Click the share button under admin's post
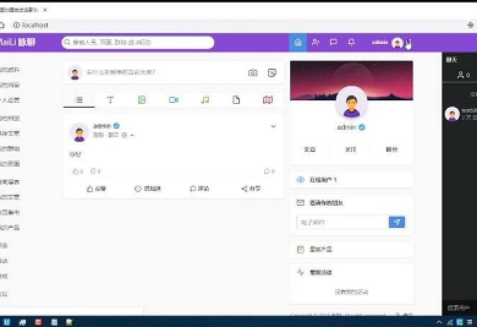 point(251,189)
